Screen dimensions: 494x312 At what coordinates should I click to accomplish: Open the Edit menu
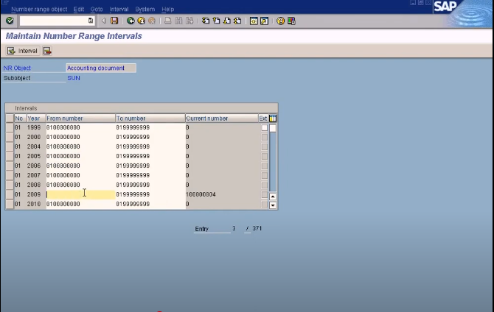coord(79,9)
